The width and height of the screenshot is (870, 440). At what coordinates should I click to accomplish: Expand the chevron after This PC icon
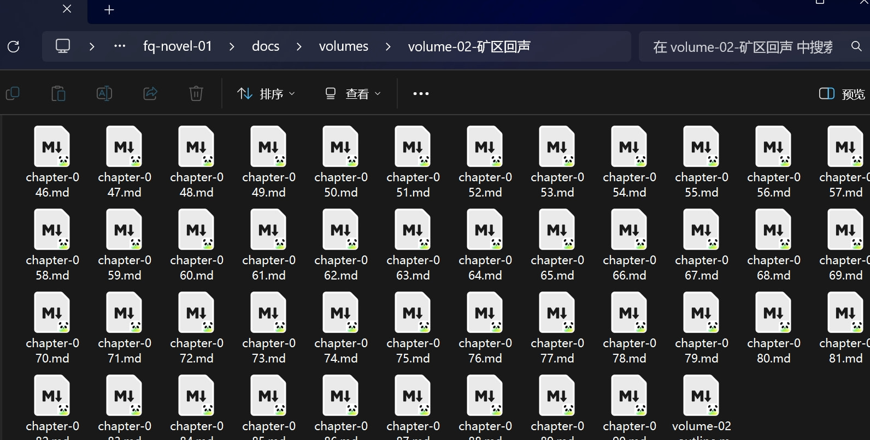tap(92, 47)
